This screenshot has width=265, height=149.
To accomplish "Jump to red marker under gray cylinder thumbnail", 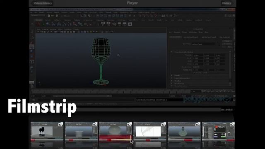I will click(71, 140).
